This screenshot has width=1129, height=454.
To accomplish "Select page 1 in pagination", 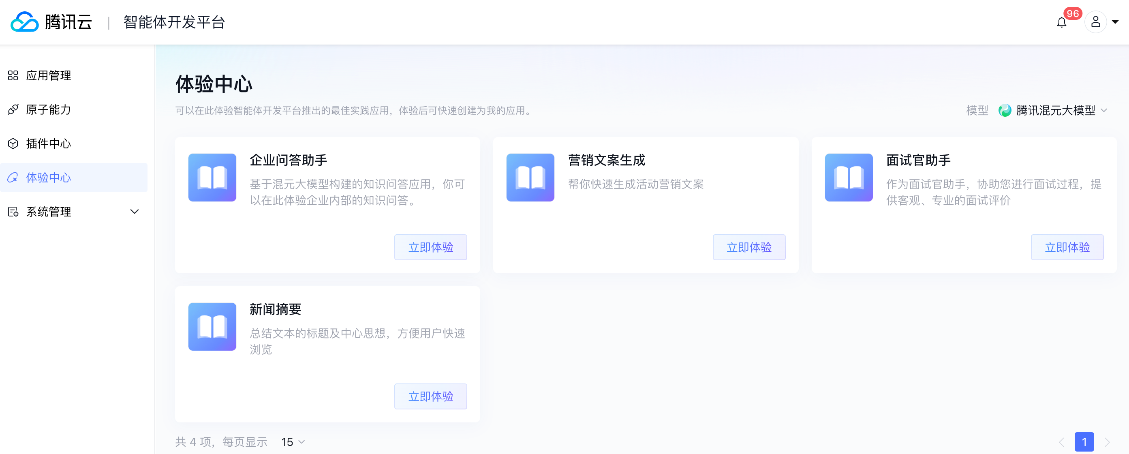I will 1084,442.
